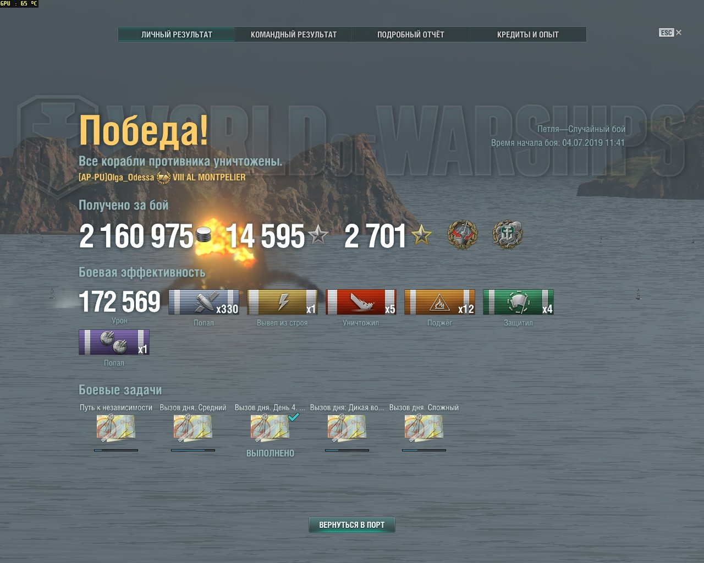Screen dimensions: 704x563
Task: Click the first achievement medal icon
Action: pyautogui.click(x=463, y=235)
